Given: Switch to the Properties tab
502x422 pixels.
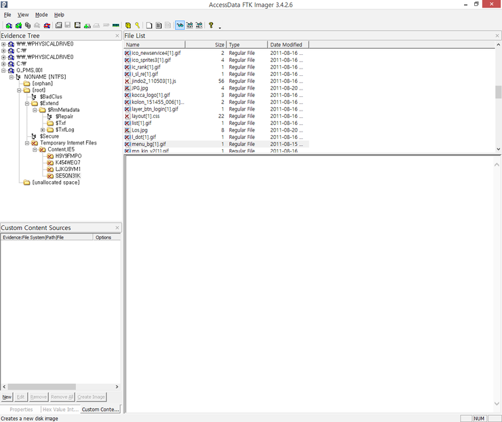Looking at the screenshot, I should point(21,410).
